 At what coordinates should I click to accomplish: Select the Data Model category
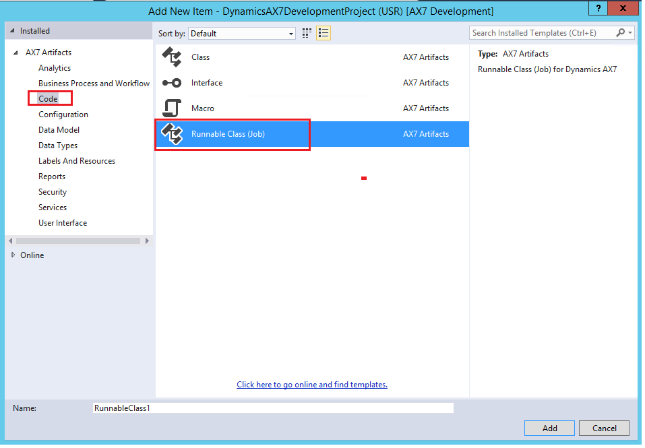coord(59,130)
